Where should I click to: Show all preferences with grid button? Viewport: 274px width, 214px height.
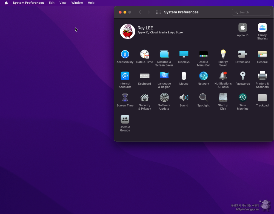pos(158,12)
